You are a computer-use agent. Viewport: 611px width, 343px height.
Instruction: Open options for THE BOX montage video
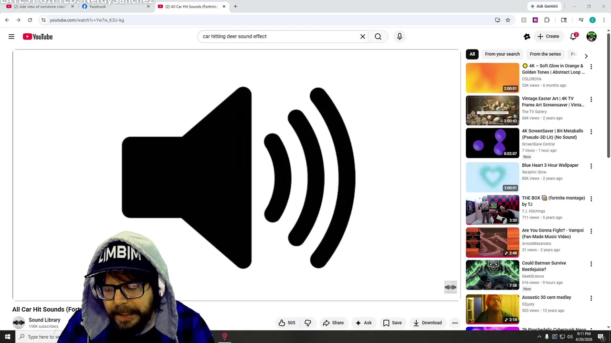pos(591,199)
